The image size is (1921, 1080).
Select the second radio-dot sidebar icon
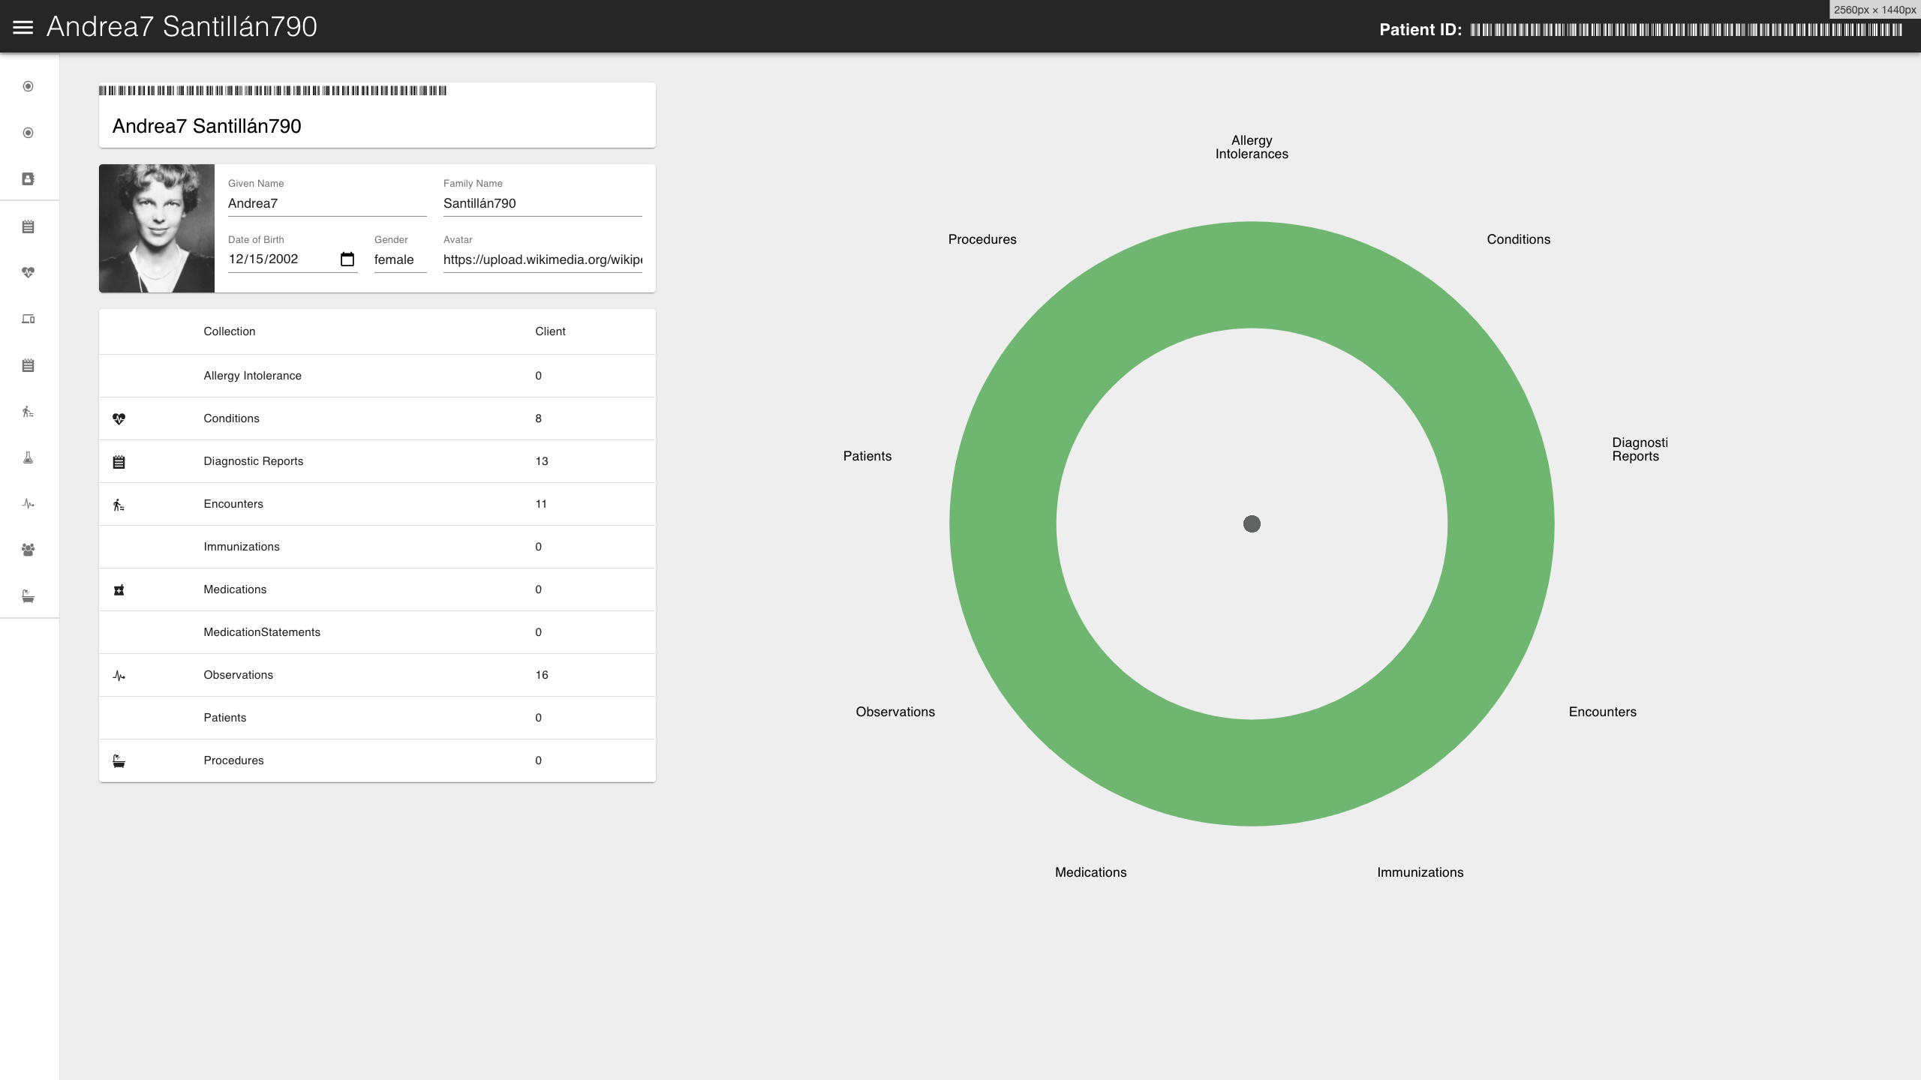point(28,133)
